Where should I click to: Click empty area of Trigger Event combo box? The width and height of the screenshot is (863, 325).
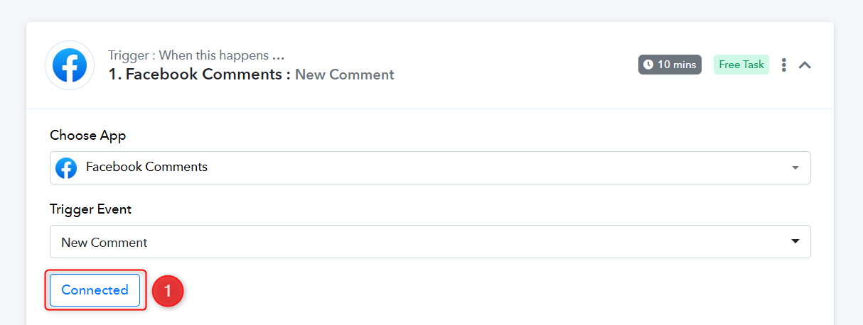point(469,242)
